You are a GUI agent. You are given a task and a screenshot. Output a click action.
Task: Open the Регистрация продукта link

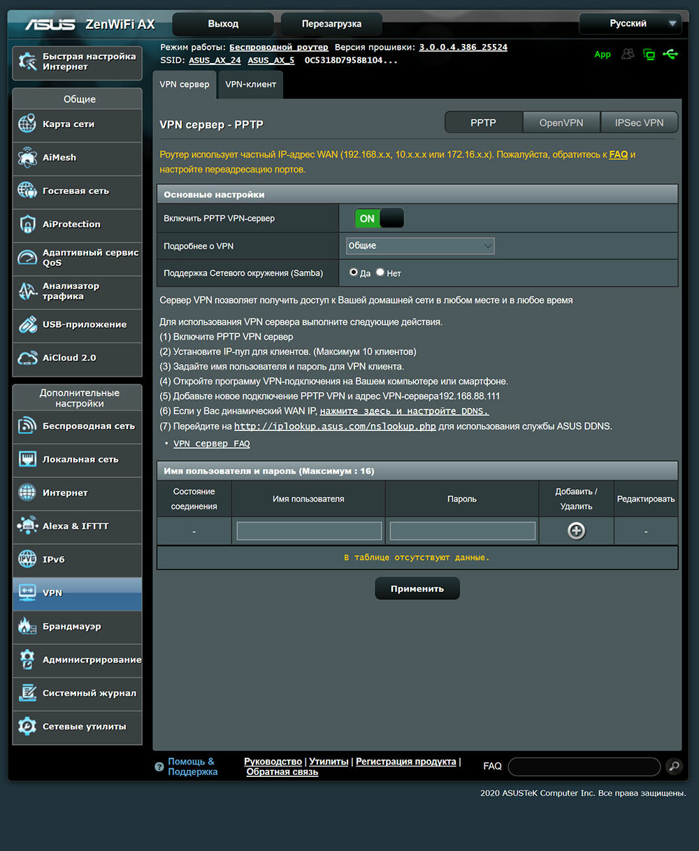[x=406, y=762]
